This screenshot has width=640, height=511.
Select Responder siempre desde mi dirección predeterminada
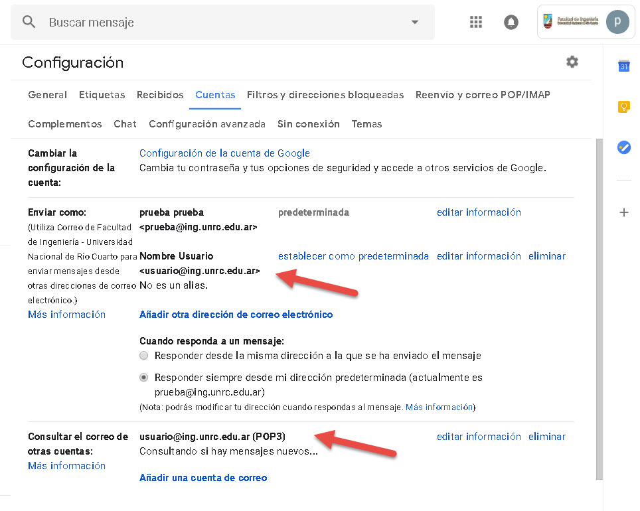pos(143,378)
